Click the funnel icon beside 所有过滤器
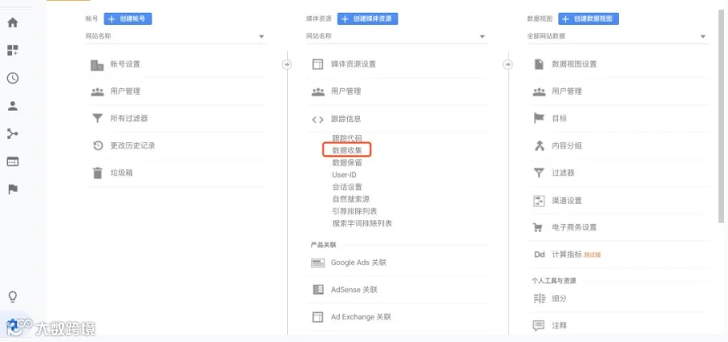 click(97, 119)
